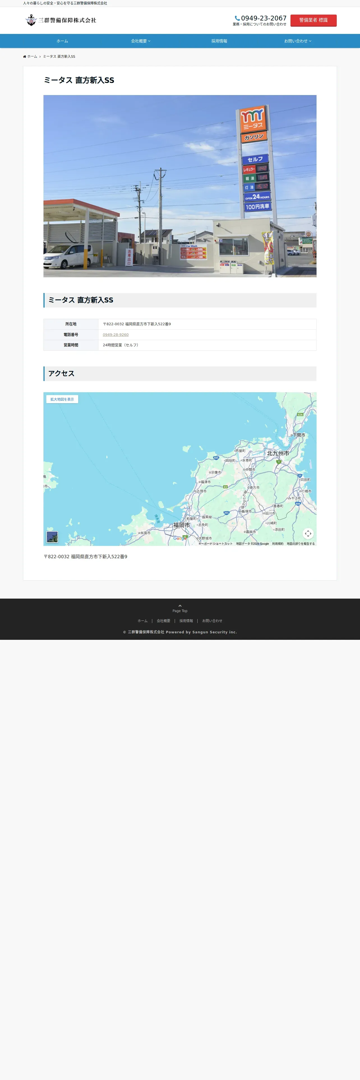This screenshot has width=360, height=1080.
Task: Click 地図の誤りを報告する on the map
Action: point(301,544)
